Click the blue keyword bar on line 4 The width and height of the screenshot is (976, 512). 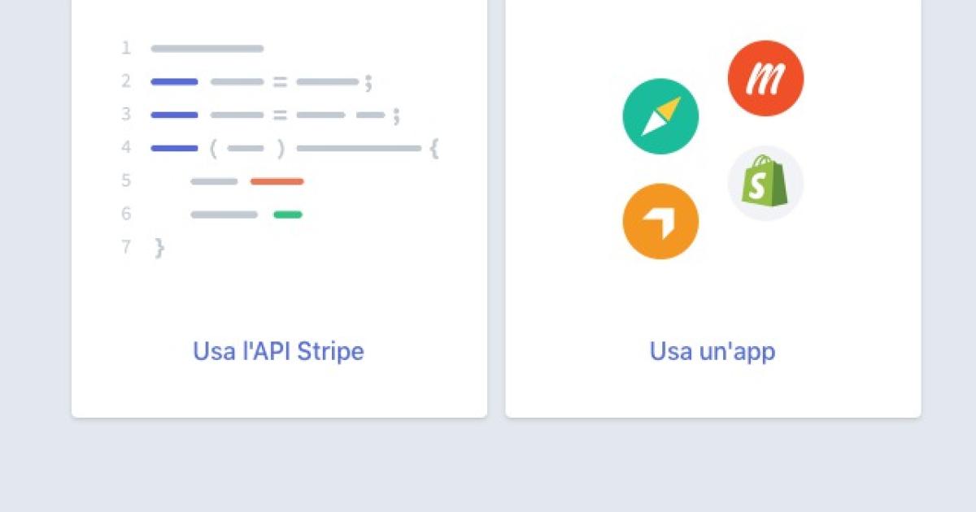coord(174,148)
